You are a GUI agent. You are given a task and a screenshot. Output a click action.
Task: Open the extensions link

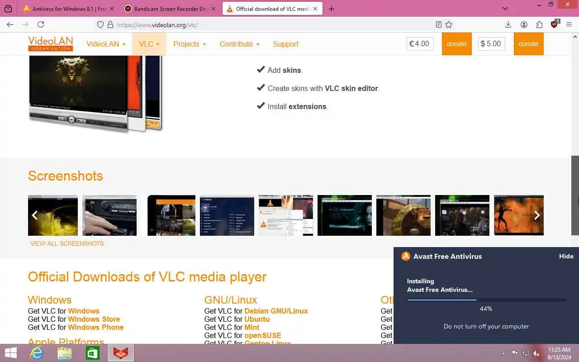(308, 106)
